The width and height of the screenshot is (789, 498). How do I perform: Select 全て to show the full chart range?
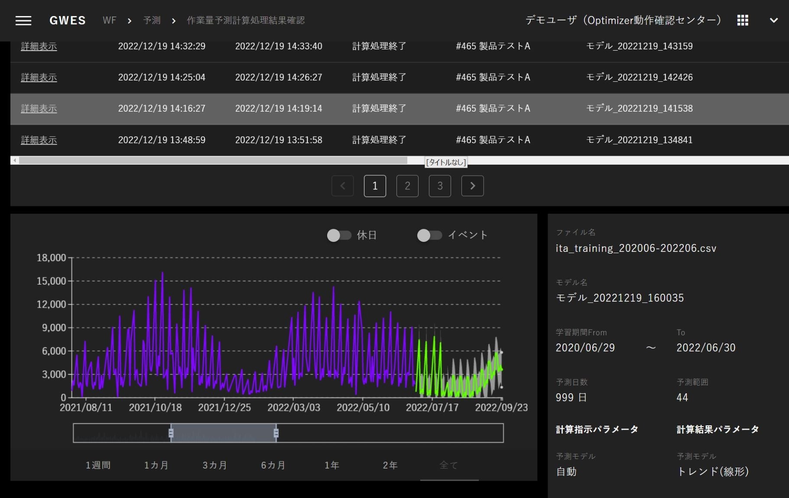coord(449,465)
